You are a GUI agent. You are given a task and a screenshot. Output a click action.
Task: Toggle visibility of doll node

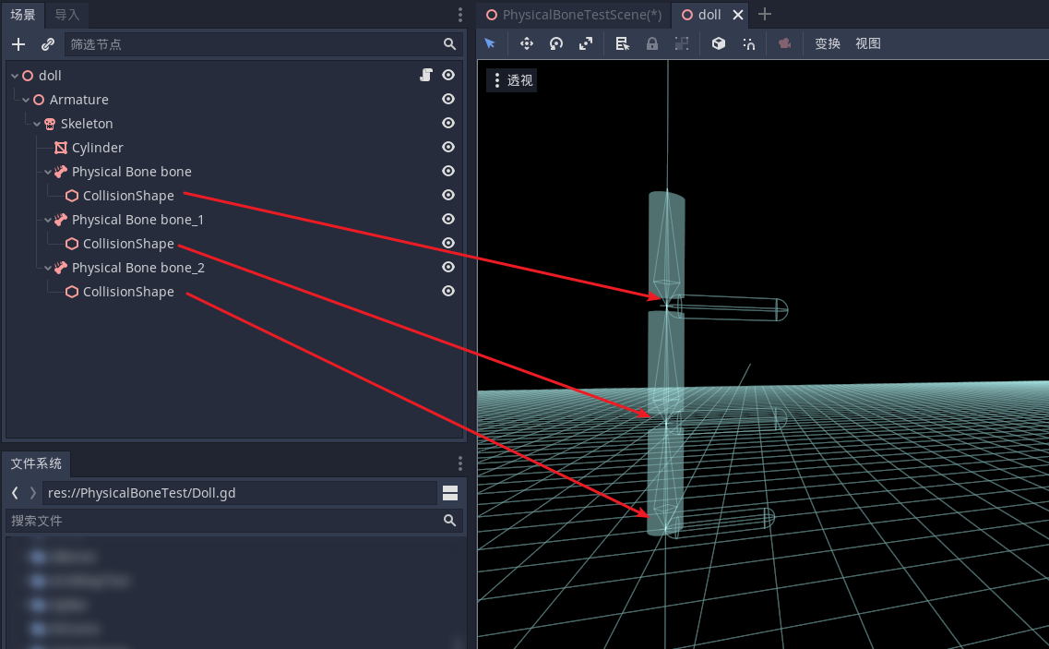(448, 75)
